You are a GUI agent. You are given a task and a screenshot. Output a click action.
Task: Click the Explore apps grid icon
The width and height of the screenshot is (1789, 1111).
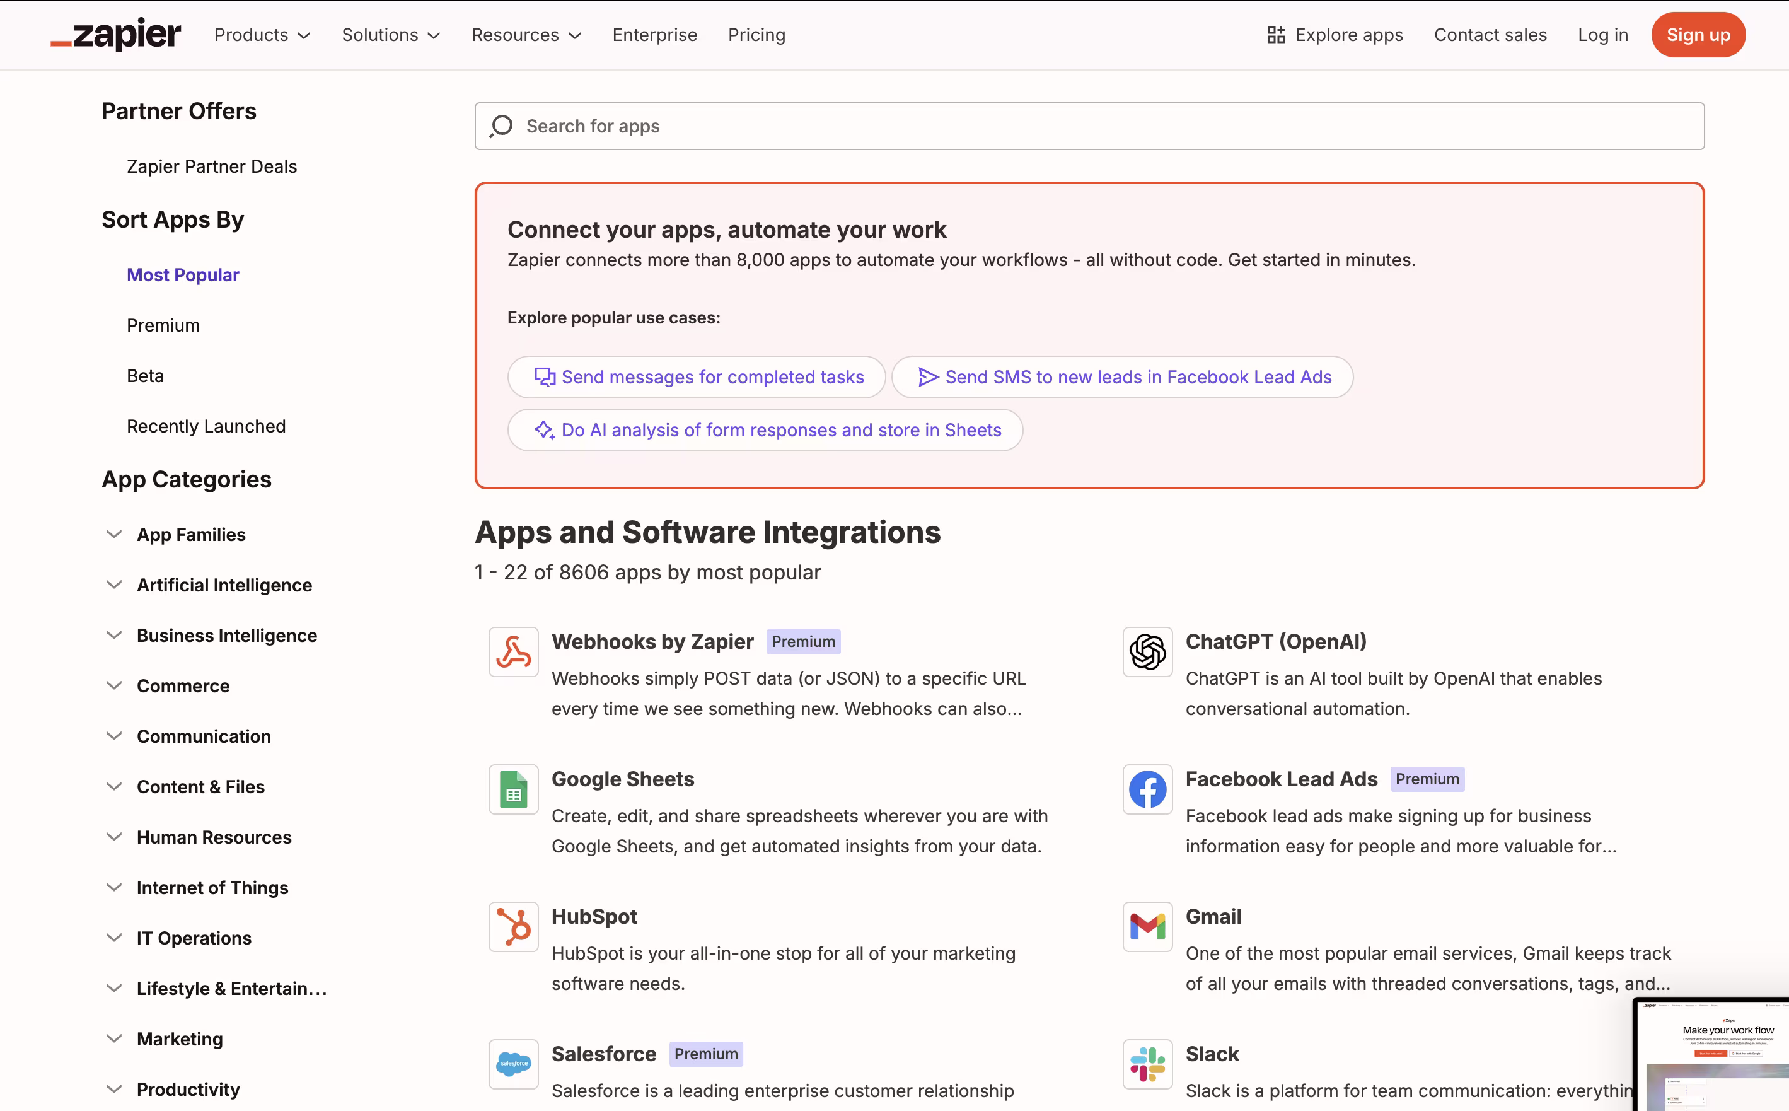coord(1277,35)
